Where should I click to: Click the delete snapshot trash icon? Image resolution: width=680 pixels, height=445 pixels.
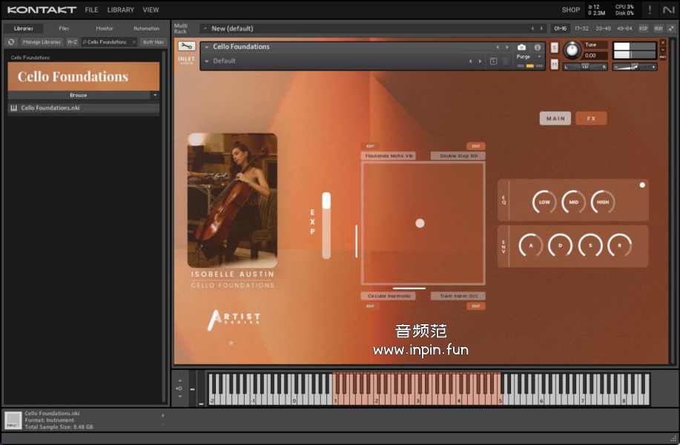[506, 61]
